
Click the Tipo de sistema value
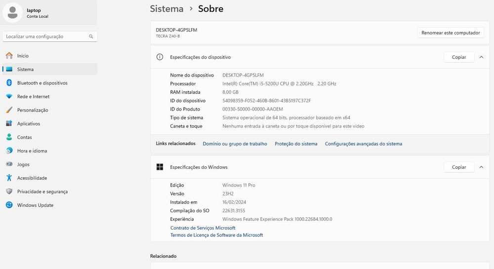(287, 117)
